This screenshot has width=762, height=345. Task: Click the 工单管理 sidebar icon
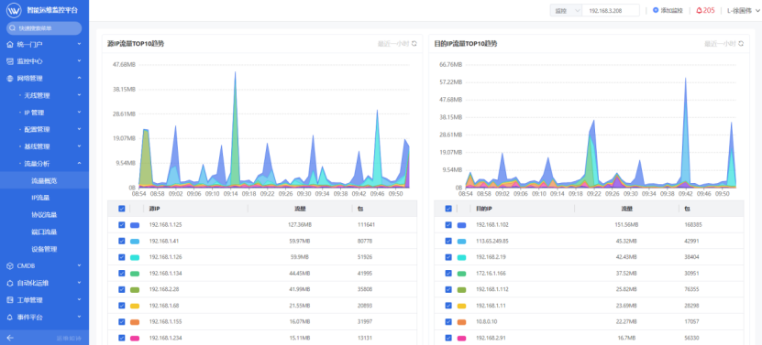pyautogui.click(x=10, y=300)
